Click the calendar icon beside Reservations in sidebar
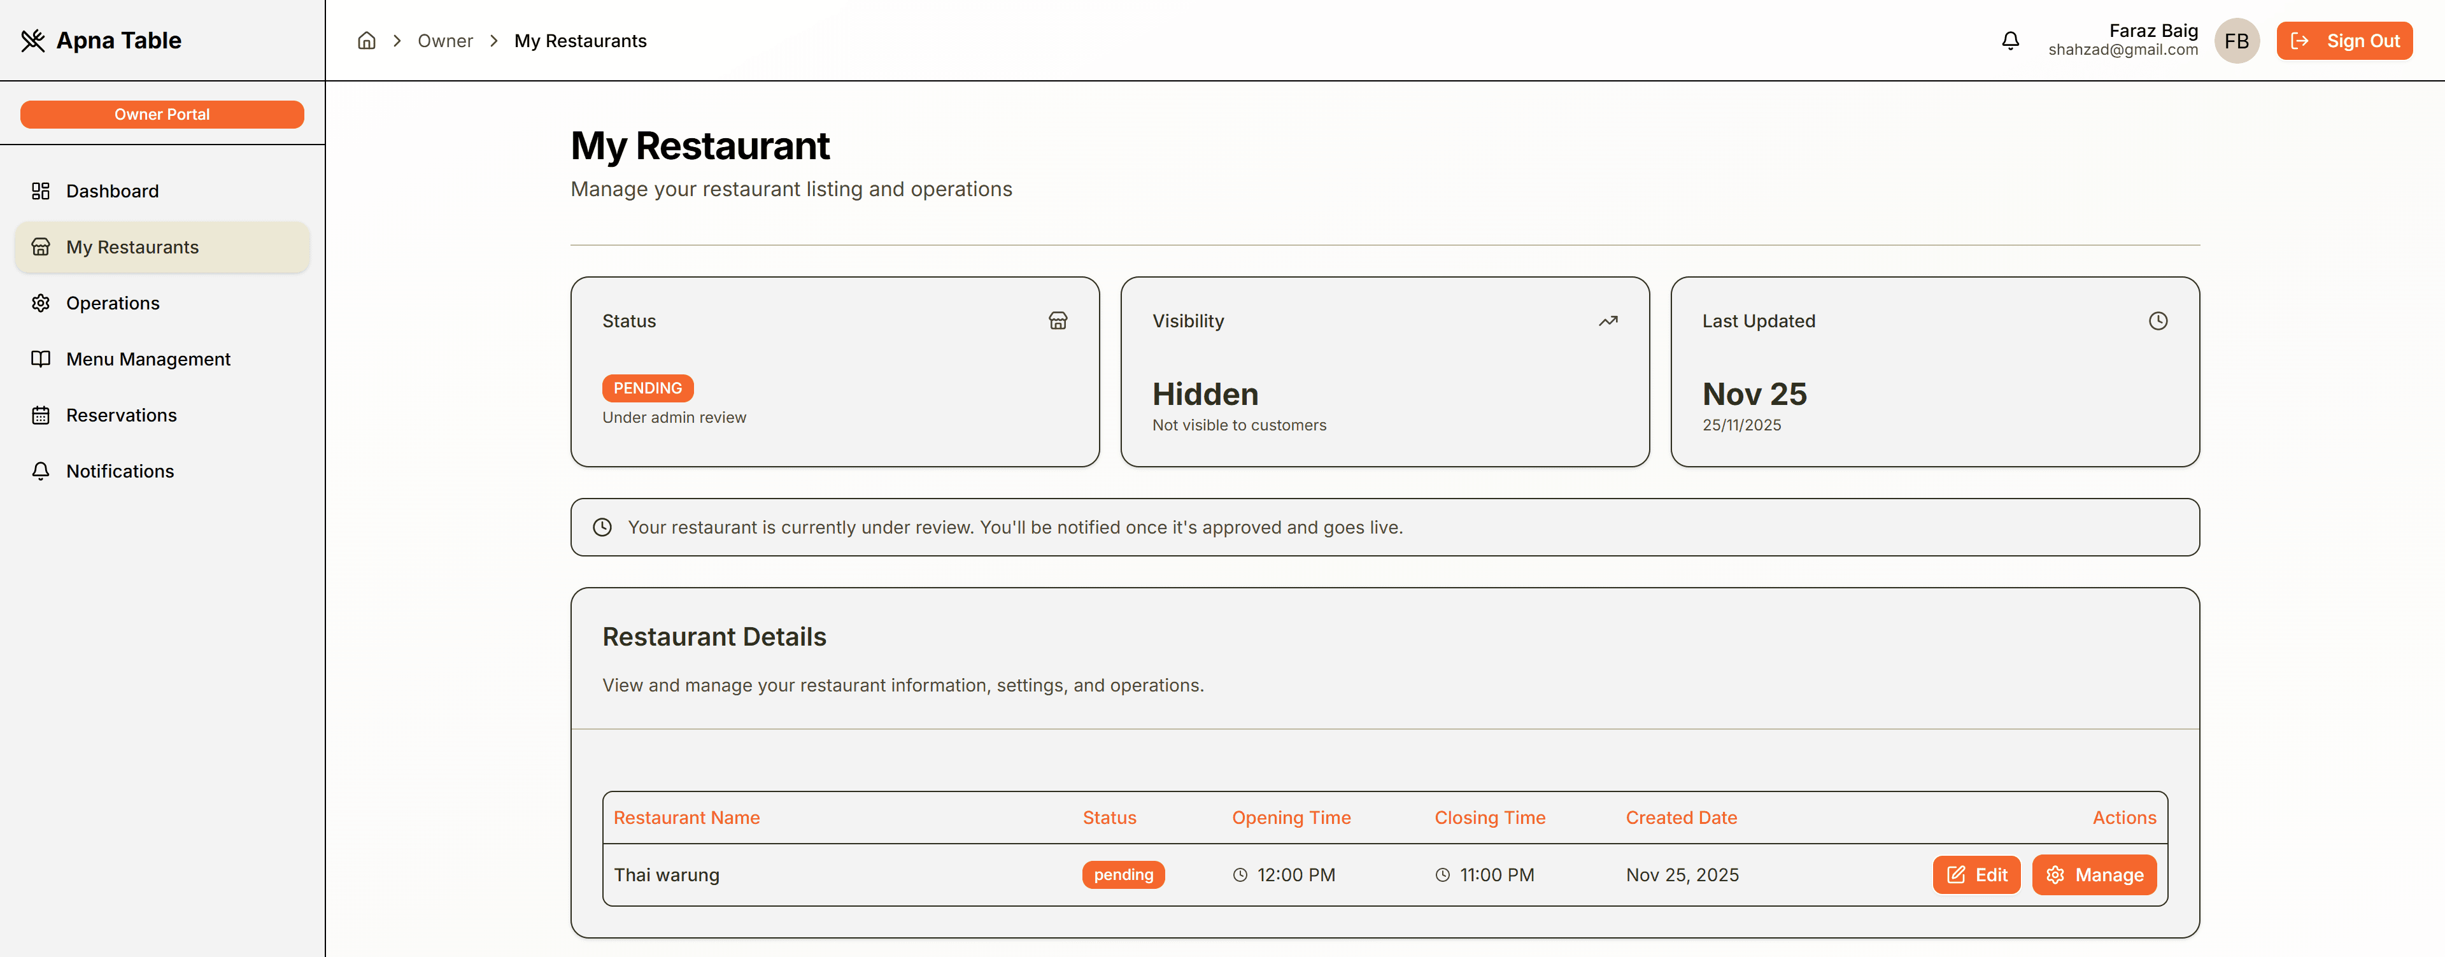The height and width of the screenshot is (957, 2445). click(x=41, y=415)
